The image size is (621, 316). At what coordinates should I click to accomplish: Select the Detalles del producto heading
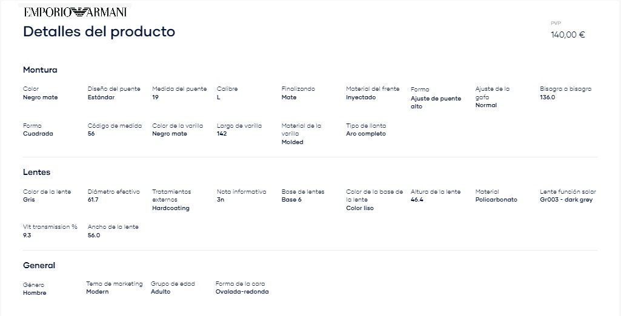point(99,31)
